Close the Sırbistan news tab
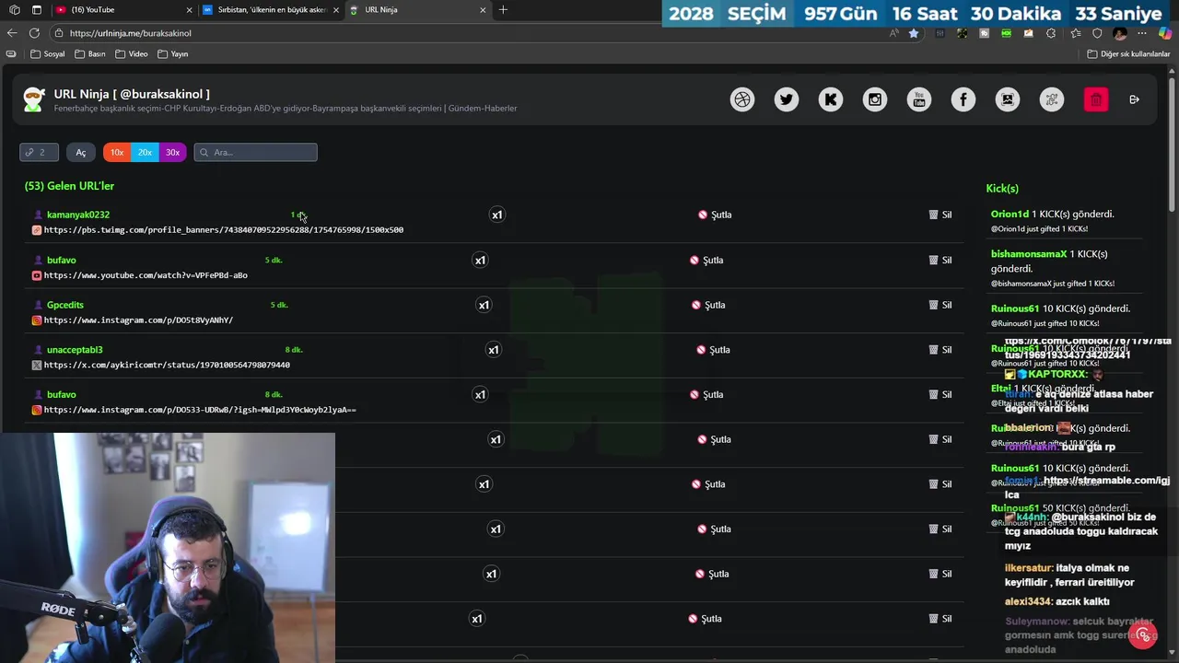 336,10
